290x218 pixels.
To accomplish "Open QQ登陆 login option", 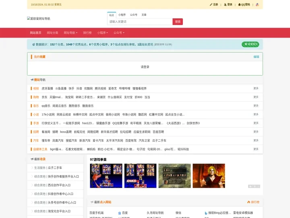I will [244, 4].
